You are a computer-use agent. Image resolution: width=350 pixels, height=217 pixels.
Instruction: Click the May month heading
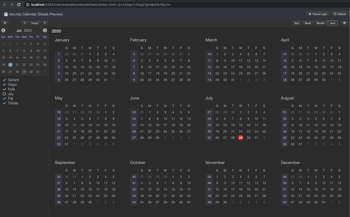[59, 98]
